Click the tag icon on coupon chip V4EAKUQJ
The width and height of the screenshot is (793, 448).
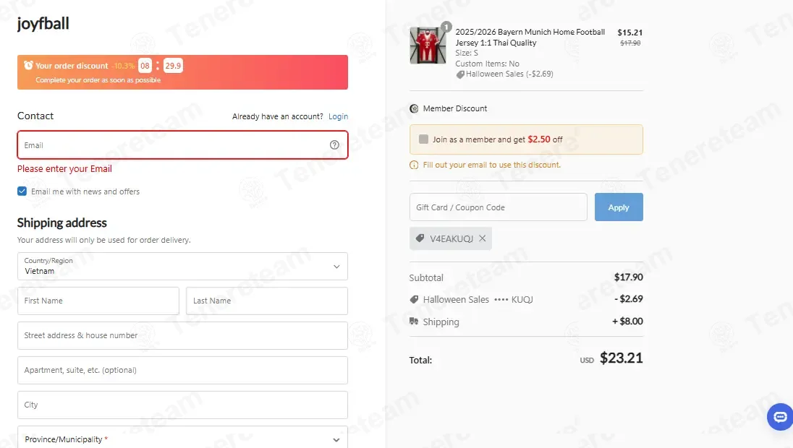pos(420,238)
